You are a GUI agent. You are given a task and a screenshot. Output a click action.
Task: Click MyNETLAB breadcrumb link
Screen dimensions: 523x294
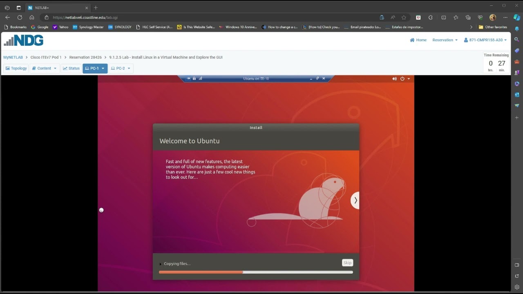[x=13, y=58]
